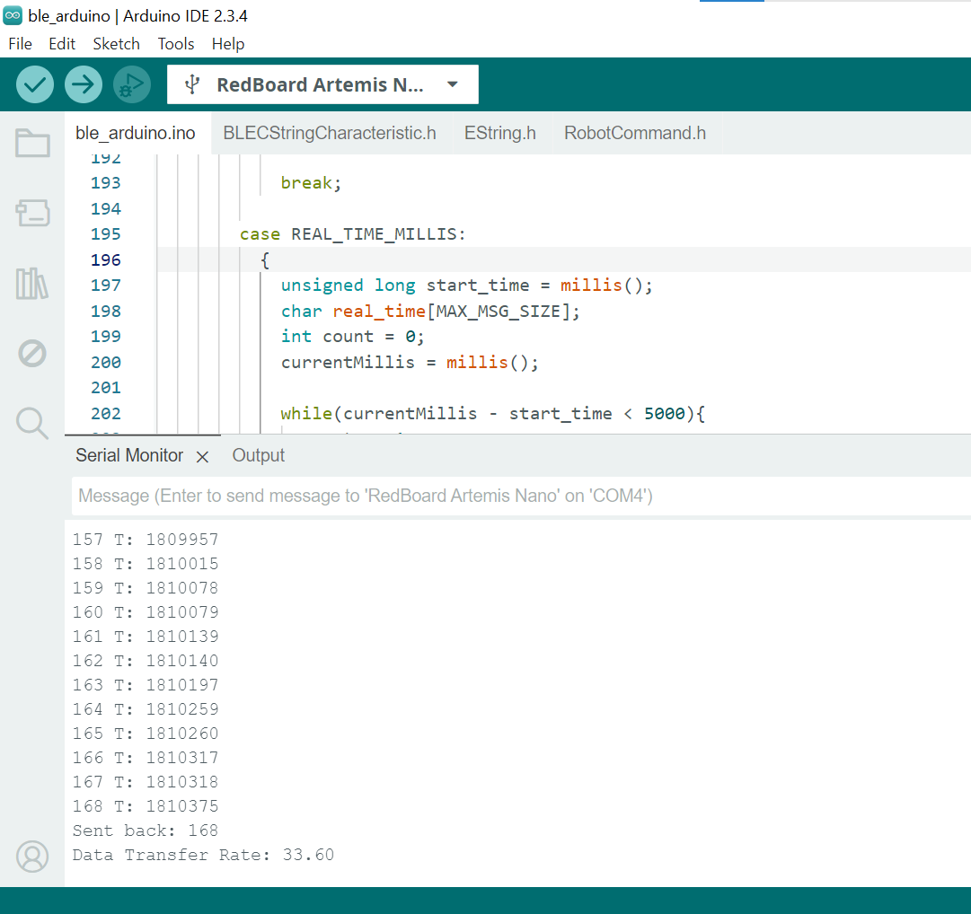Click the serial message input field

520,496
